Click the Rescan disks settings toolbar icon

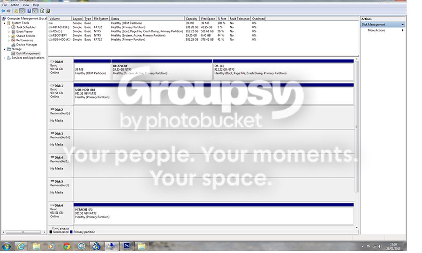pos(48,11)
